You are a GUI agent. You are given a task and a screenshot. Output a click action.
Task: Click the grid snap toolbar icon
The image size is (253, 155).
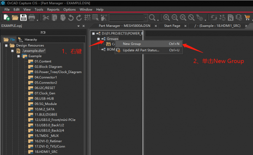(87, 18)
